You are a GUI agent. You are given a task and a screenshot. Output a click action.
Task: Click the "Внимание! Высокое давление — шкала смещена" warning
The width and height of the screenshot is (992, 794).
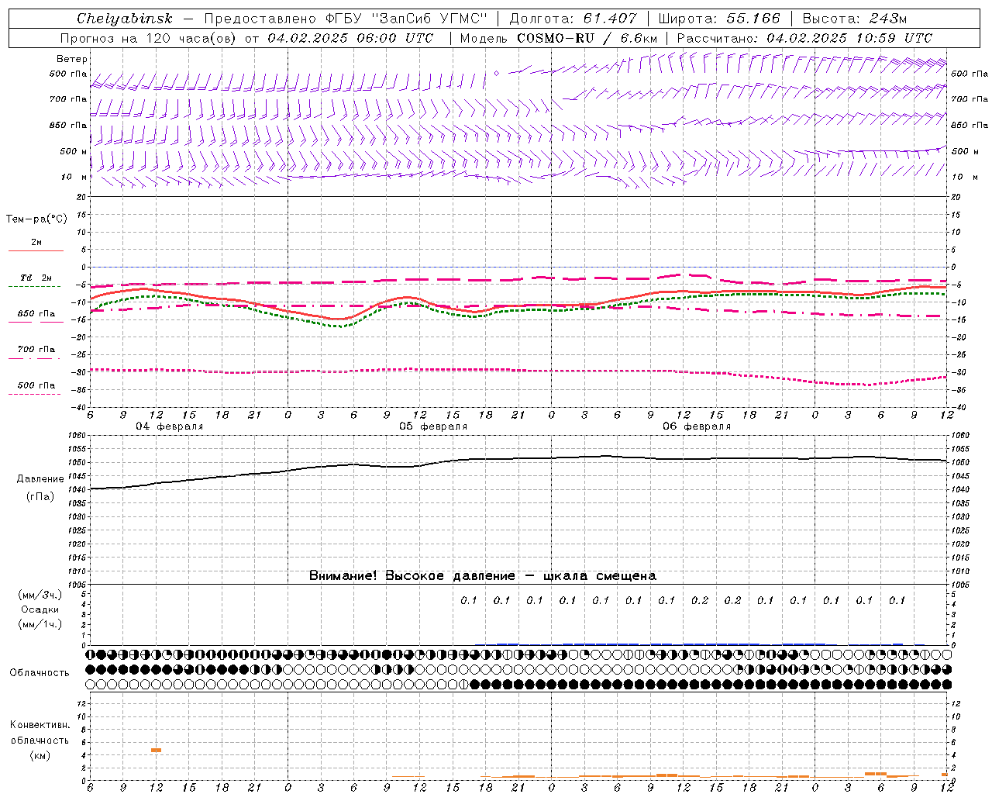tap(483, 576)
